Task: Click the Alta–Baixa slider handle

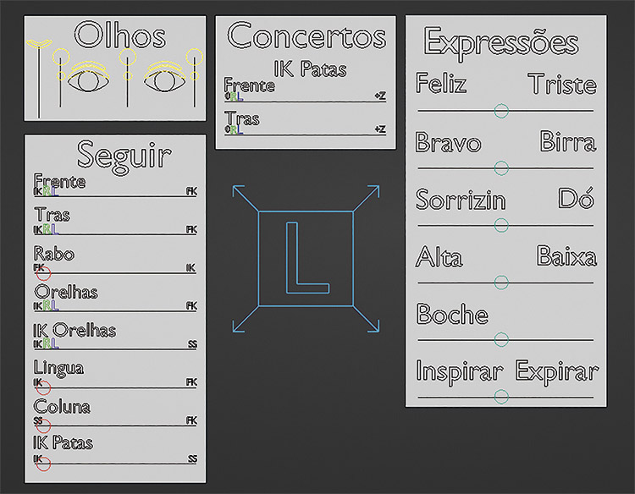Action: pos(501,283)
